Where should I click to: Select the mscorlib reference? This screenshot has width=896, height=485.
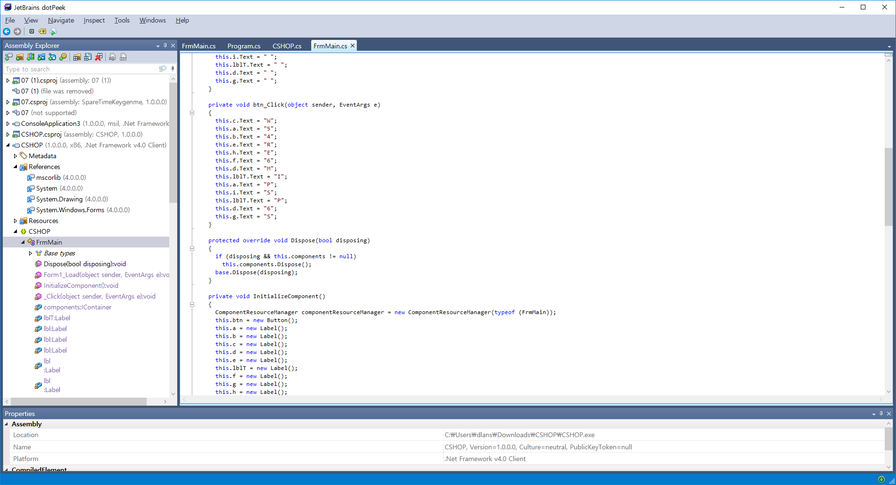tap(56, 177)
